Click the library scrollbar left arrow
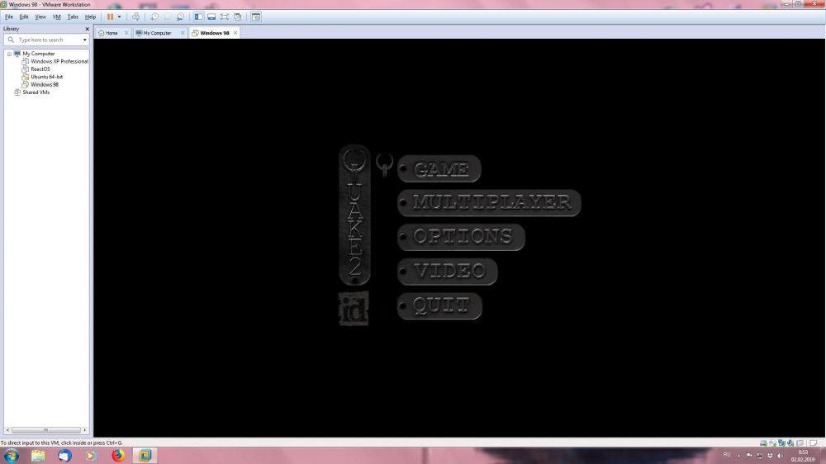Screen dimensions: 826x464 pos(7,430)
